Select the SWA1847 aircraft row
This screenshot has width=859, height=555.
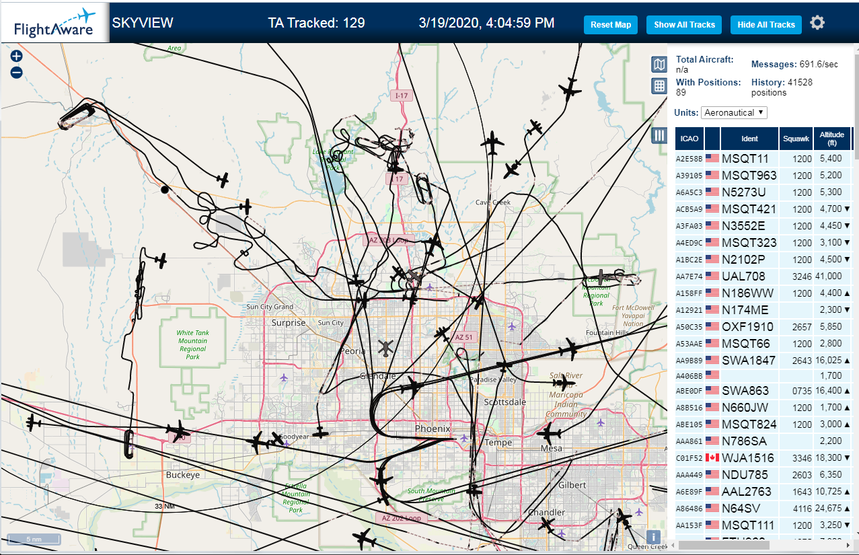pyautogui.click(x=763, y=361)
